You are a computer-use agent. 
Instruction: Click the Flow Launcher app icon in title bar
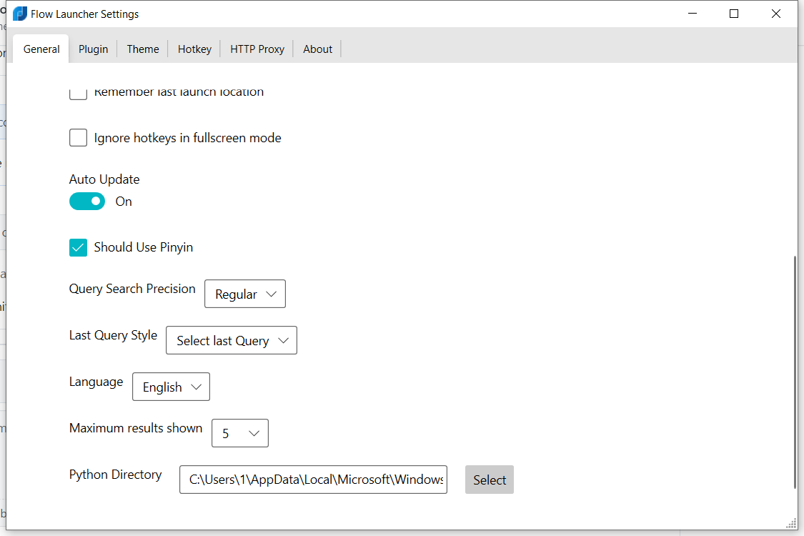point(19,14)
